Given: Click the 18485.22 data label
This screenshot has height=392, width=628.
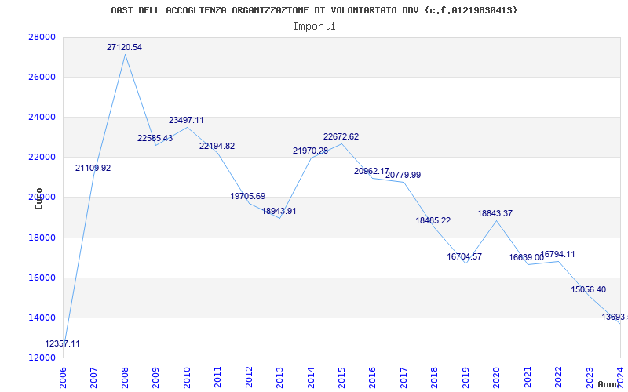Looking at the screenshot, I should tap(433, 221).
